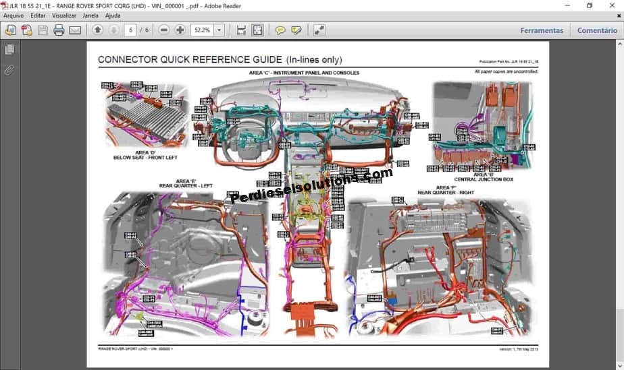This screenshot has width=624, height=370.
Task: Click the Send by email envelope icon
Action: click(75, 30)
